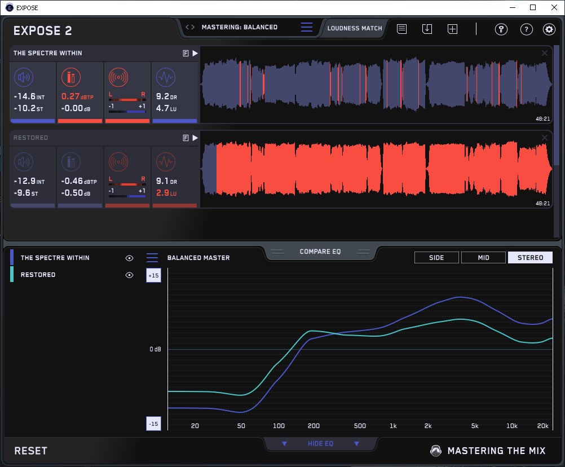Click the red peak meter icon for The Spectre Within

71,77
